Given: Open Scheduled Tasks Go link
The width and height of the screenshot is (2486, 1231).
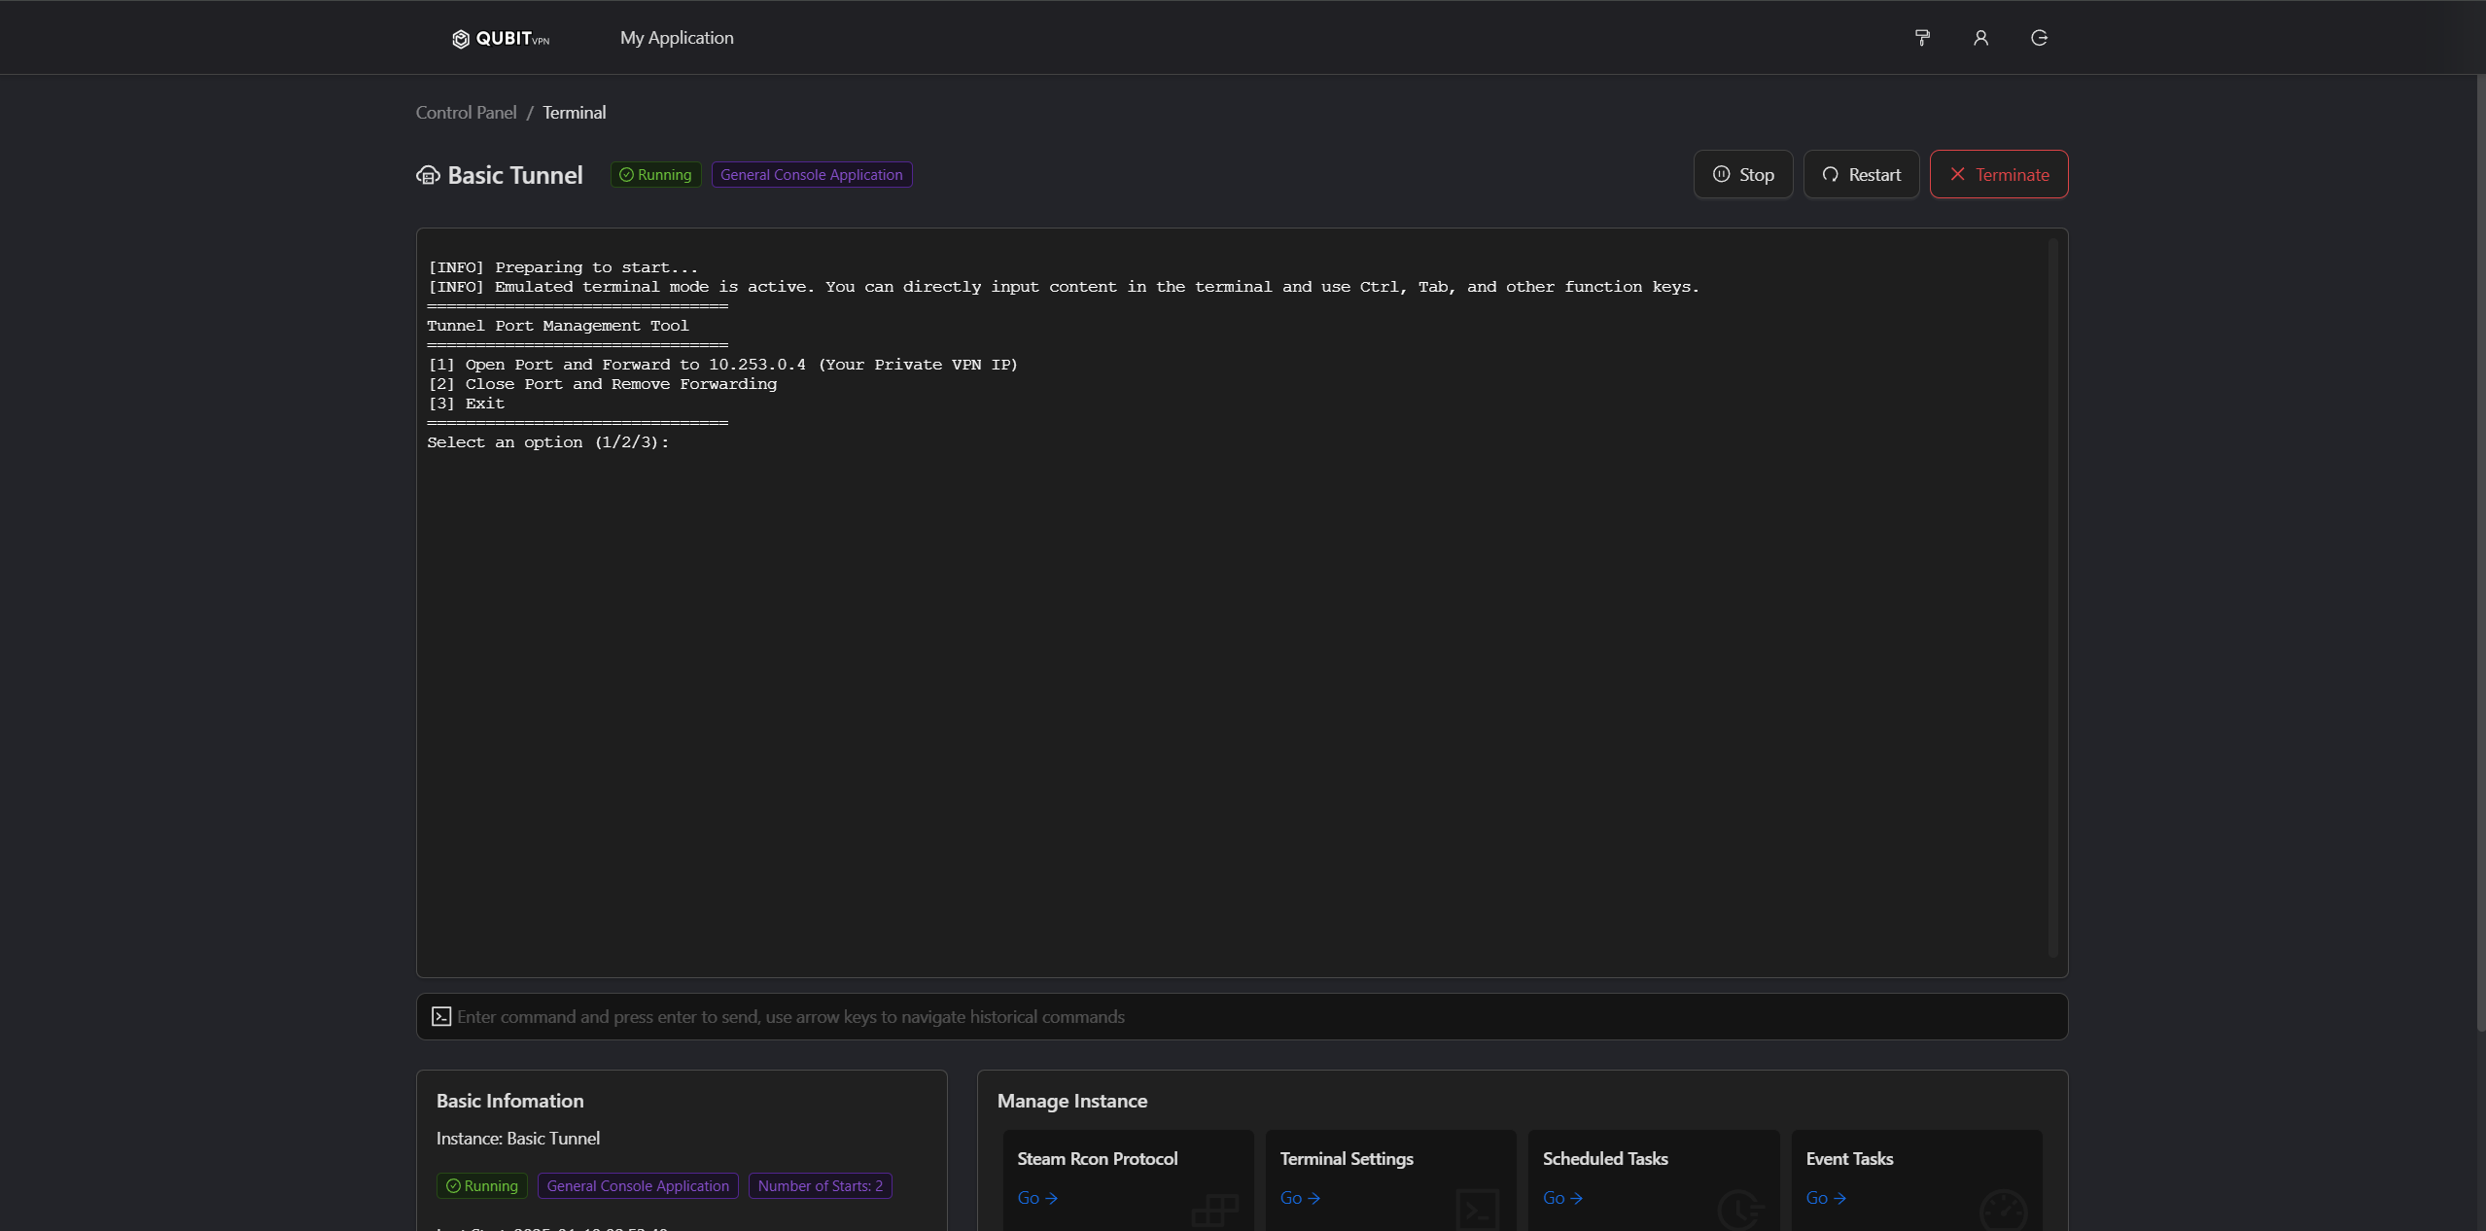Looking at the screenshot, I should tap(1562, 1198).
